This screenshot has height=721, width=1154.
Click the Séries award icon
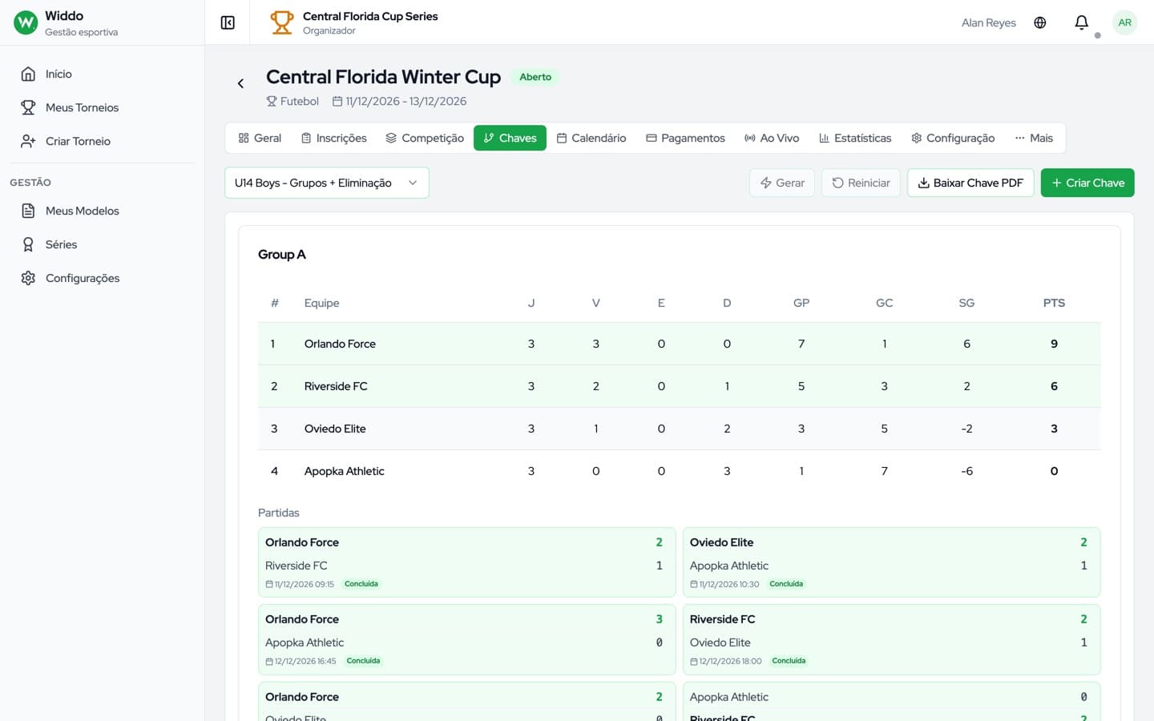pos(28,244)
